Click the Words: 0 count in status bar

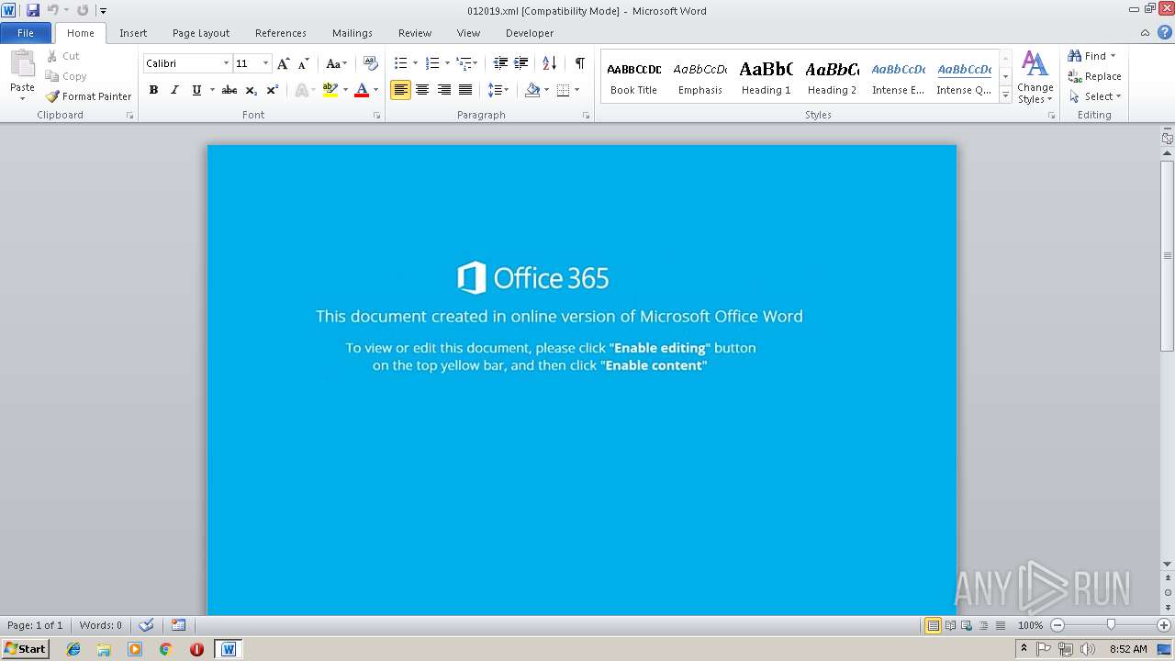[101, 625]
